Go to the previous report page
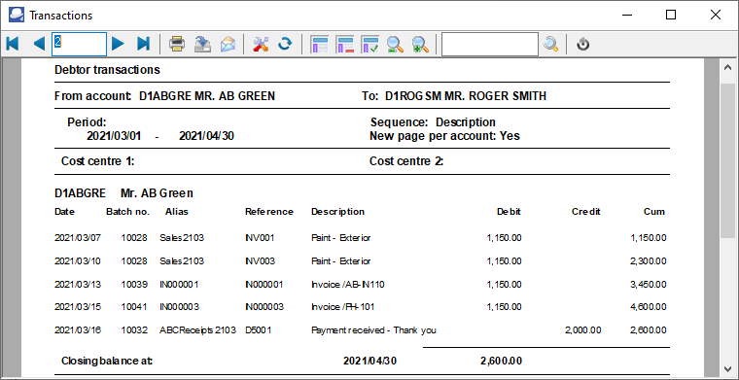Viewport: 739px width, 380px height. (x=39, y=45)
